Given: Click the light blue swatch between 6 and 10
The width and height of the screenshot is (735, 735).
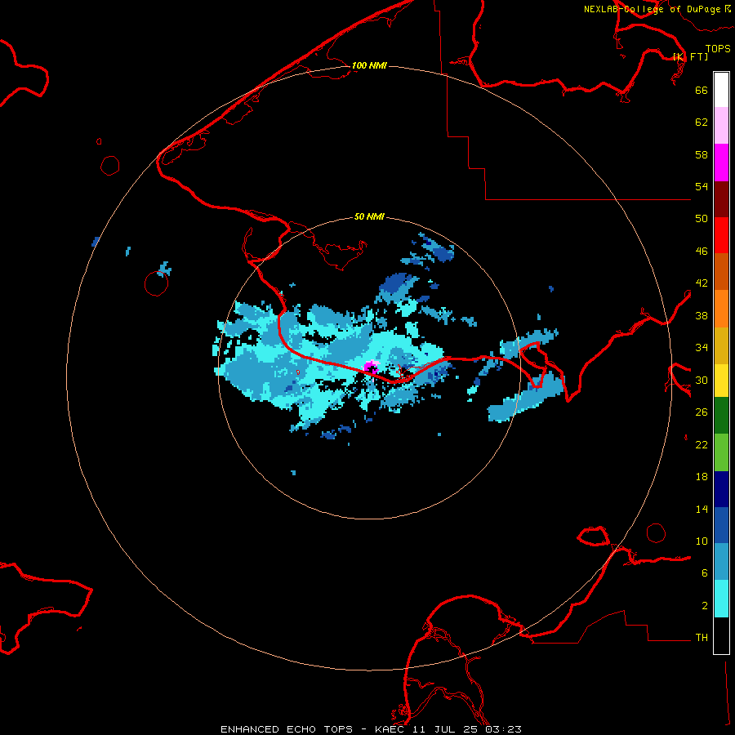Looking at the screenshot, I should coord(721,562).
